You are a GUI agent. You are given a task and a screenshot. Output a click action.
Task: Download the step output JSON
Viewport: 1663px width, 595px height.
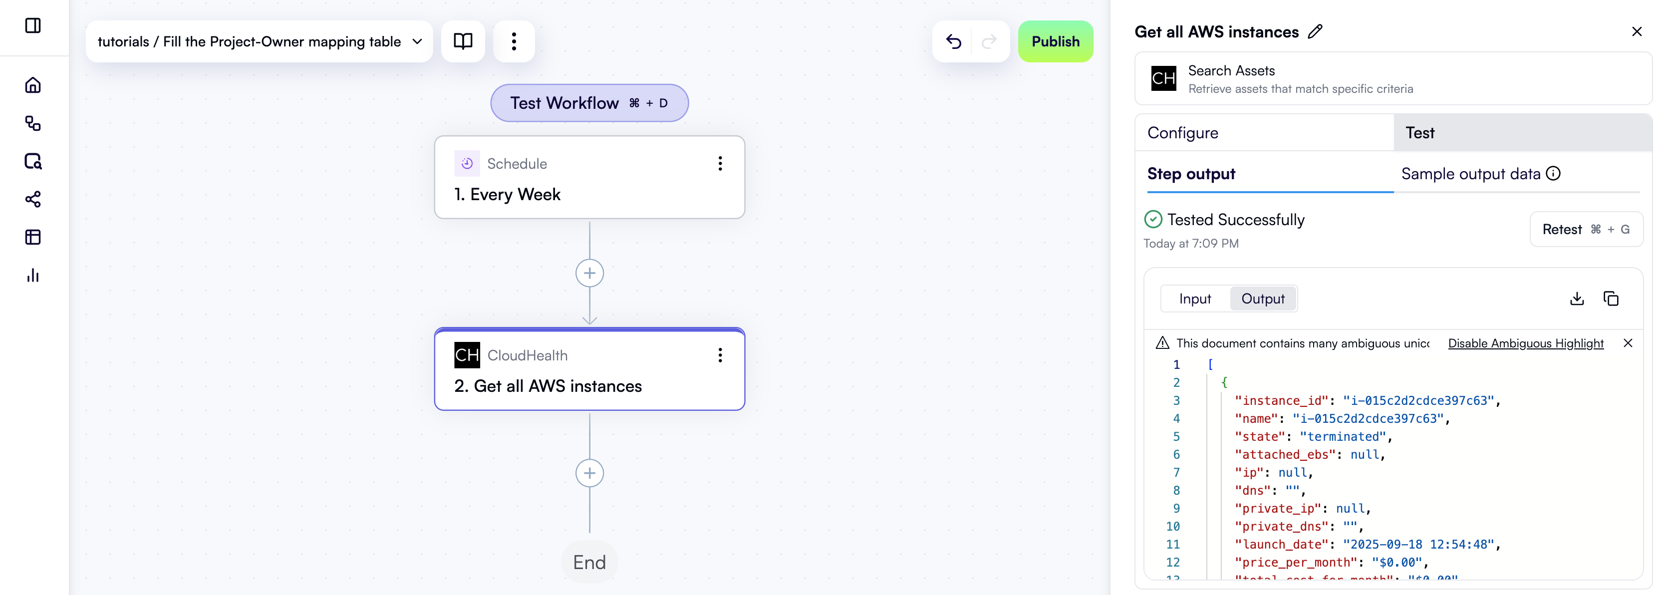point(1577,298)
